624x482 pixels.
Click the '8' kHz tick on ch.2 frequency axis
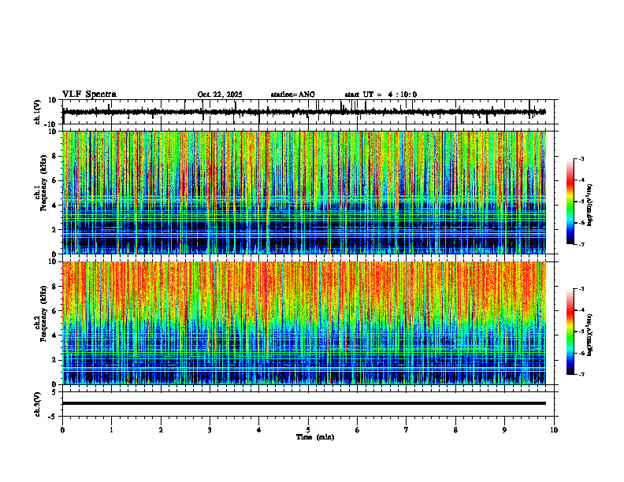coord(54,287)
